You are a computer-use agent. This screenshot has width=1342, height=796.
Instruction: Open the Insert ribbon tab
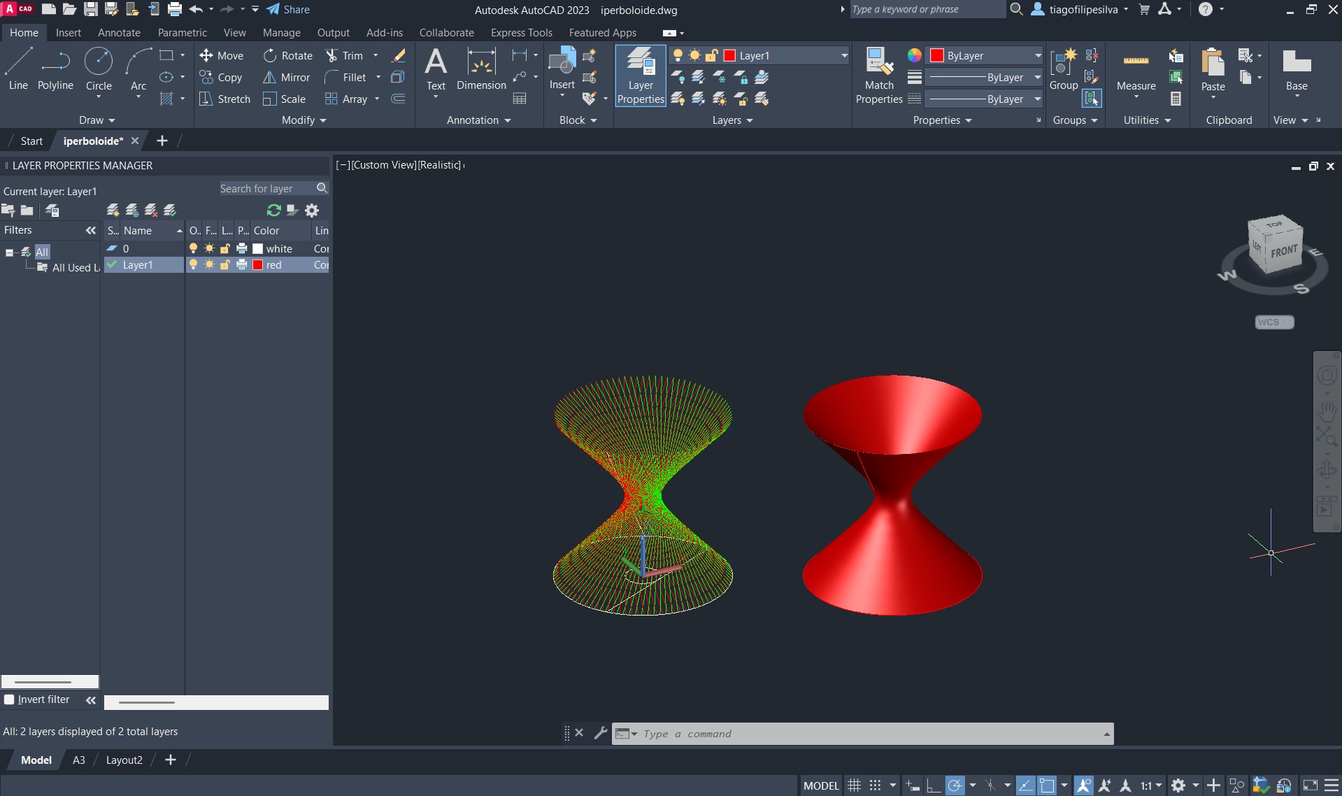69,32
